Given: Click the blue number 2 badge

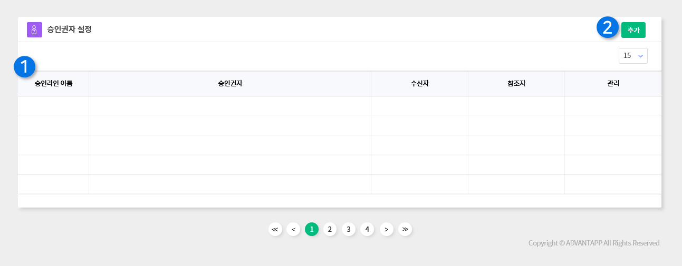Looking at the screenshot, I should 608,27.
